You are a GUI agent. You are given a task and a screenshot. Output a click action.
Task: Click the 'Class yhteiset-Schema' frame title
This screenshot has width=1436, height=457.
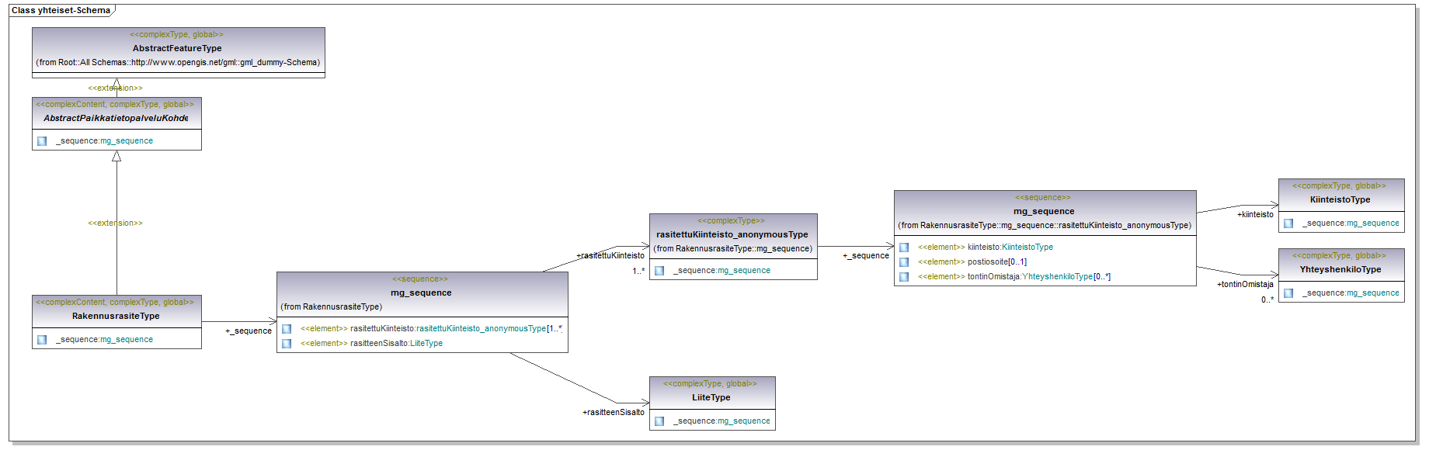[x=61, y=10]
